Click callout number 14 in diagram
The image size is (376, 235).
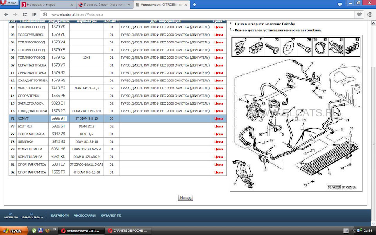point(235,184)
